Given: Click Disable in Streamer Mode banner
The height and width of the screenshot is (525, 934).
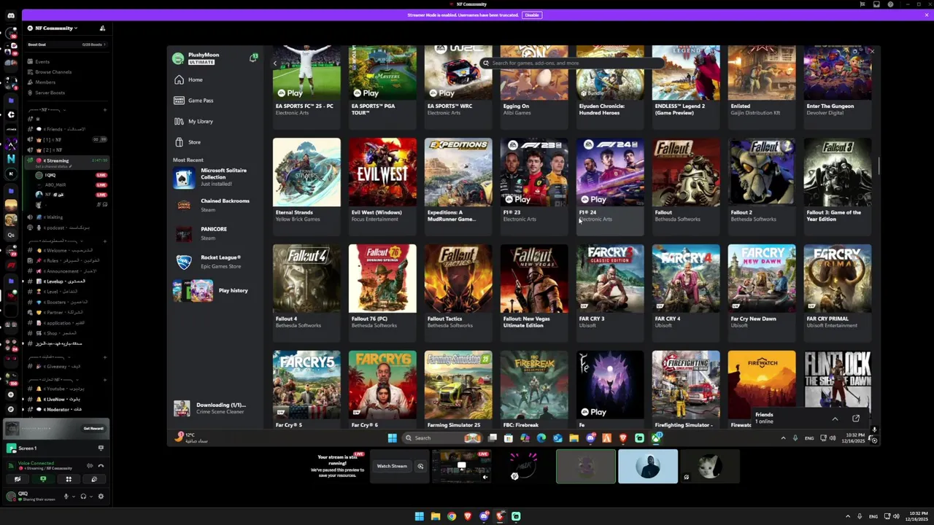Looking at the screenshot, I should click(532, 15).
